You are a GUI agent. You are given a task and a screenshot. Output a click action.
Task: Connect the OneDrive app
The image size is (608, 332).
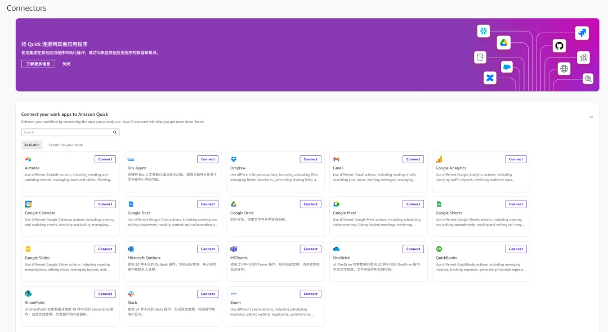pos(413,249)
